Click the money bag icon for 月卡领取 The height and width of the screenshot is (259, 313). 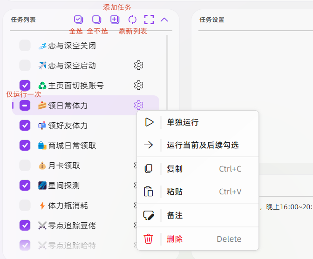coord(42,166)
